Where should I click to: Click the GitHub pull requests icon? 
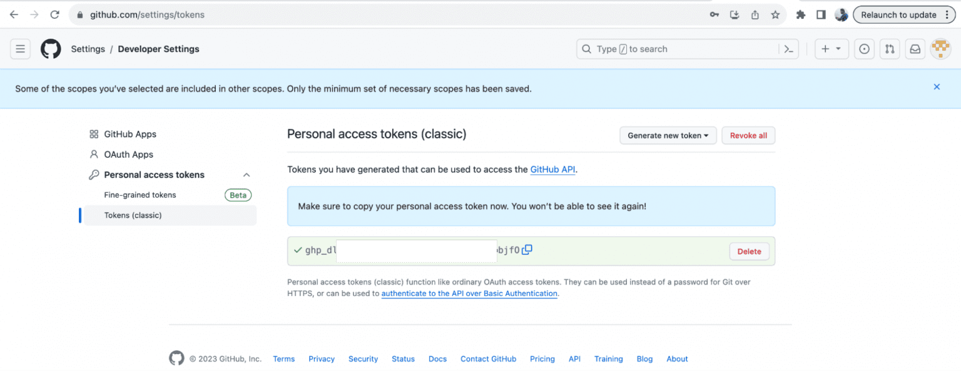coord(890,49)
